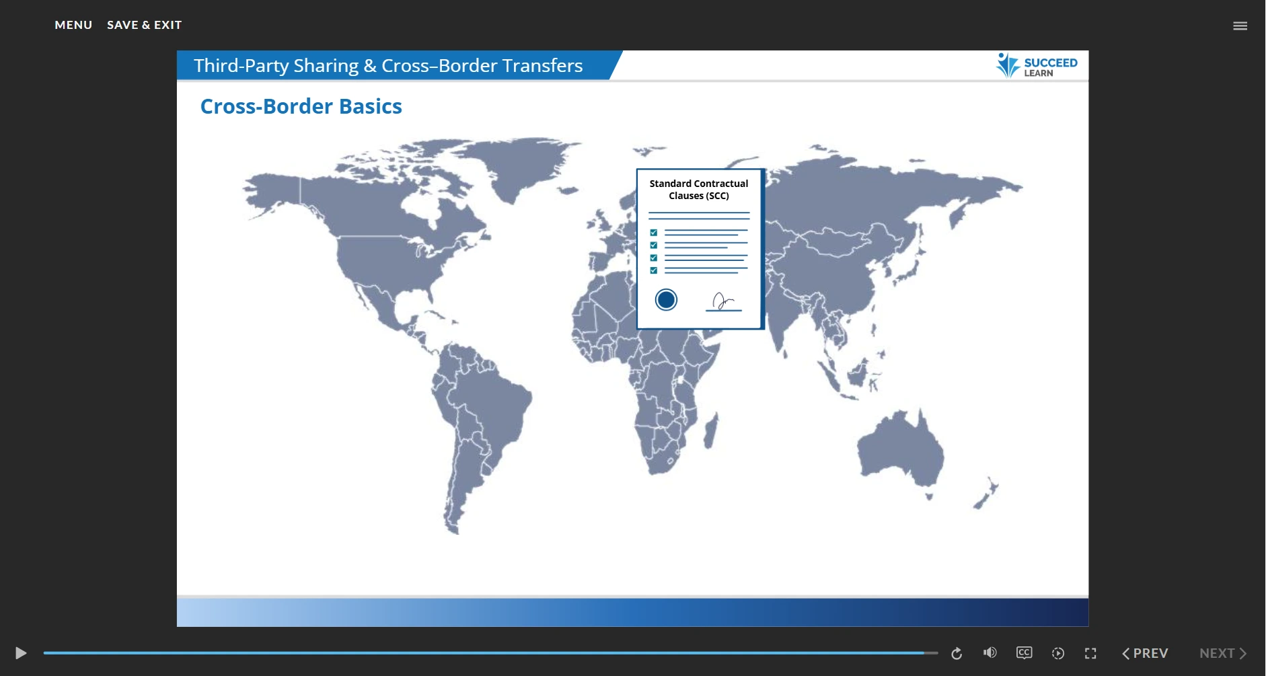This screenshot has height=676, width=1266.
Task: Click the signature on the SCC document
Action: coord(724,302)
